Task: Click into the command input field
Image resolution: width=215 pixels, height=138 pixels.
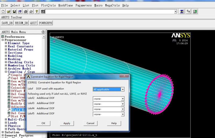Action: click(110, 12)
